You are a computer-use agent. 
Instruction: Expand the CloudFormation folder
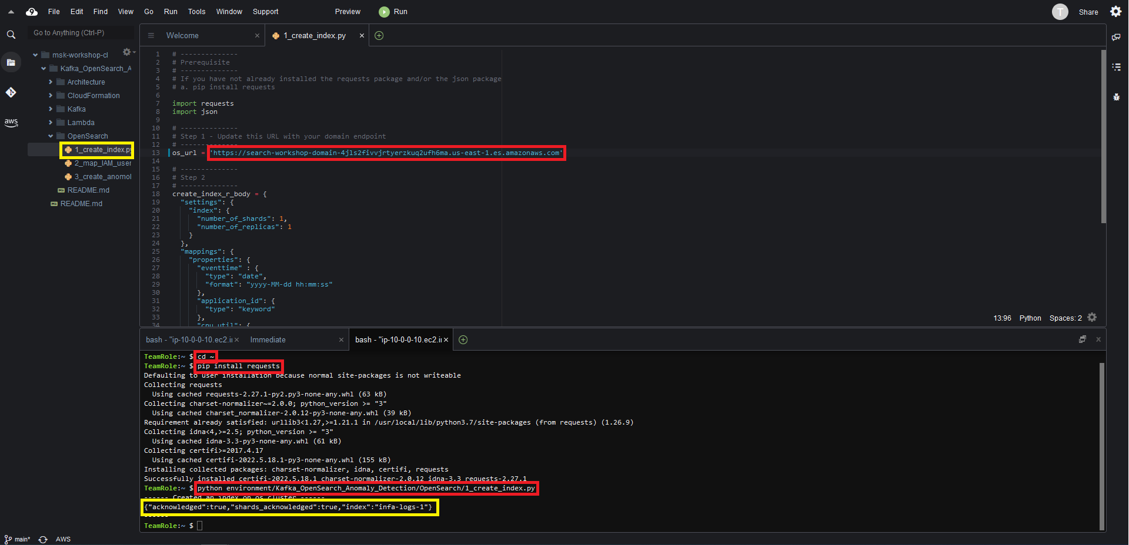tap(51, 96)
